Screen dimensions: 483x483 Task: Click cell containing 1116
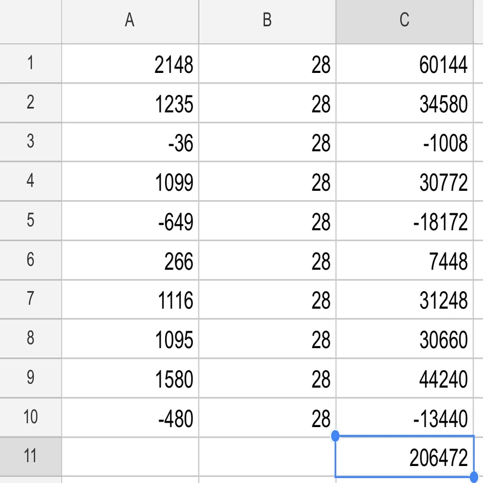130,299
